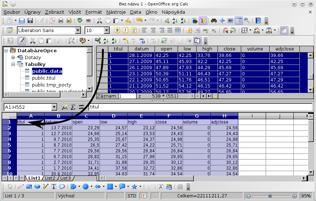This screenshot has width=316, height=201.
Task: Switch to the List2 sheet tab
Action: coord(50,178)
